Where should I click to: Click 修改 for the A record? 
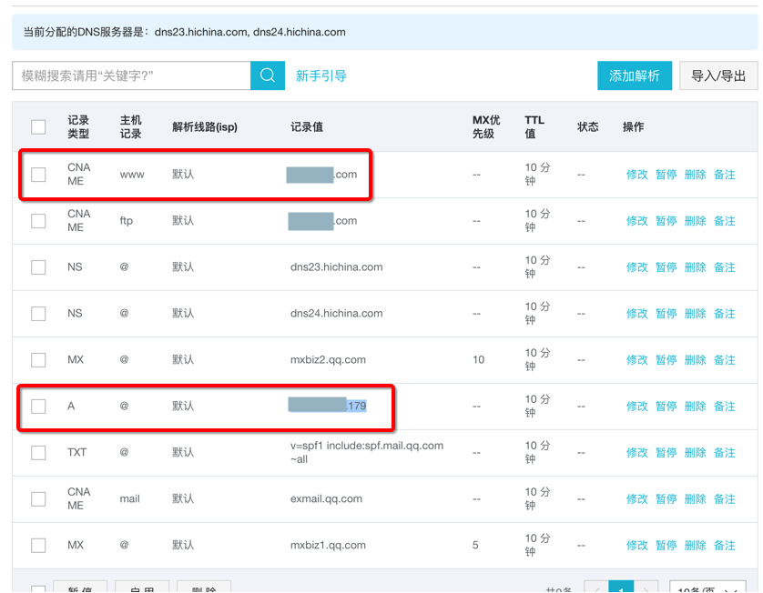point(637,407)
